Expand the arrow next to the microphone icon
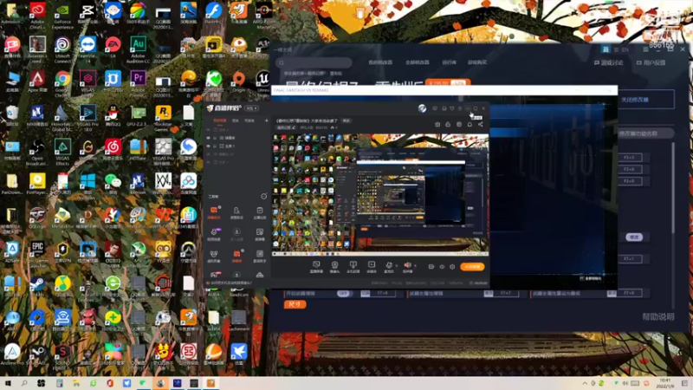The image size is (693, 390). tap(397, 266)
